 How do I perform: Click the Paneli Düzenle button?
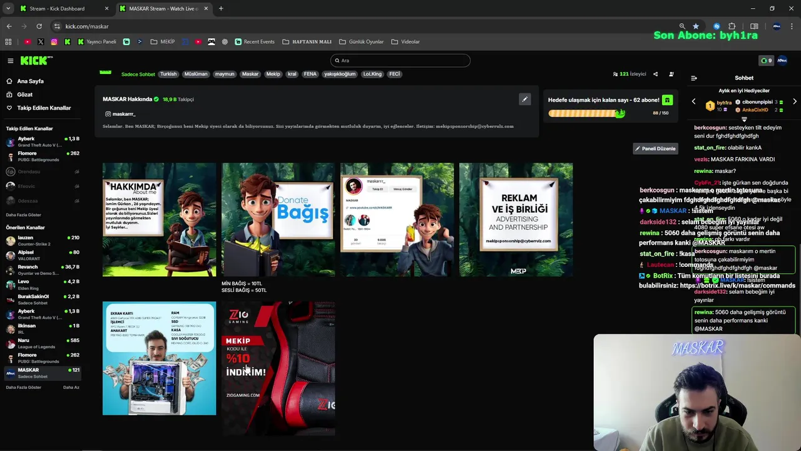coord(655,148)
